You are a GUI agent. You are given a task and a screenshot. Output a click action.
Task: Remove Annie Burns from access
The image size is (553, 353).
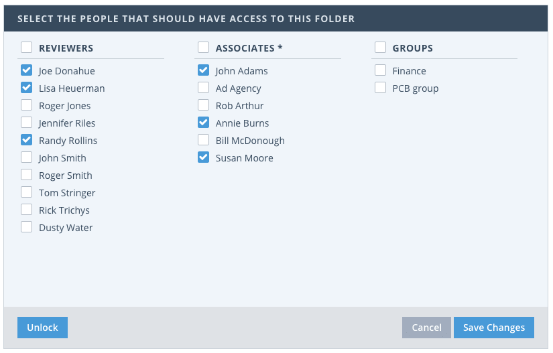203,122
